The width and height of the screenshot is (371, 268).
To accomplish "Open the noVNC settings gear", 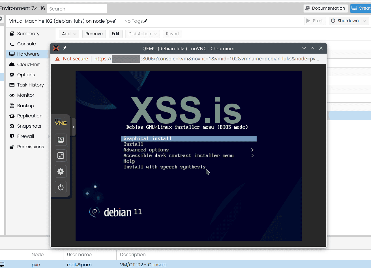I will 61,171.
